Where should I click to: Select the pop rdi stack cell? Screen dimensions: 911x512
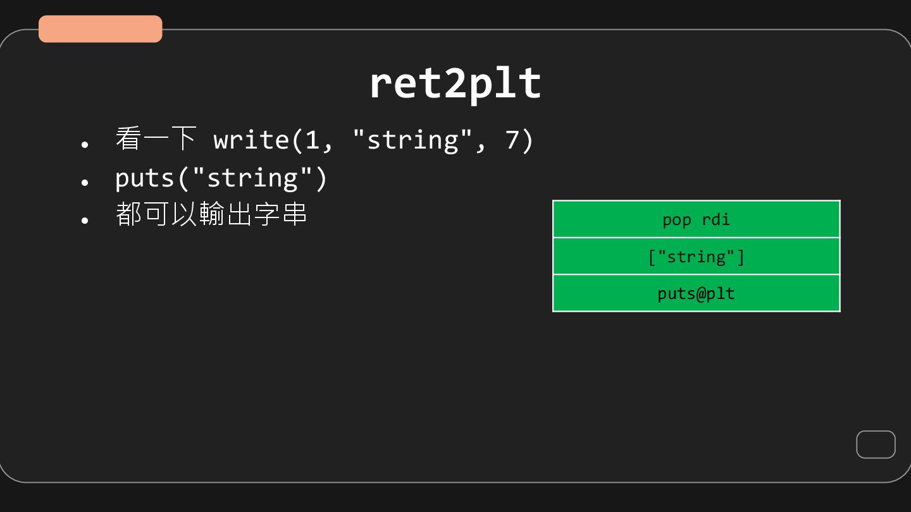coord(696,219)
